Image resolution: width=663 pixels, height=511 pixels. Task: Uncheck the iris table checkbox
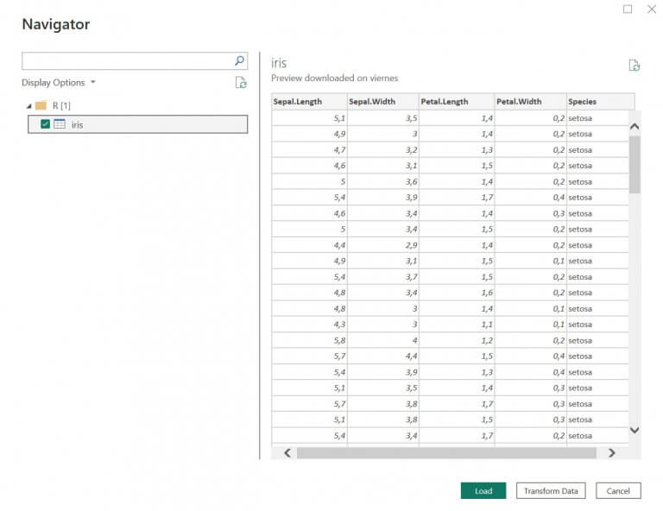point(45,124)
